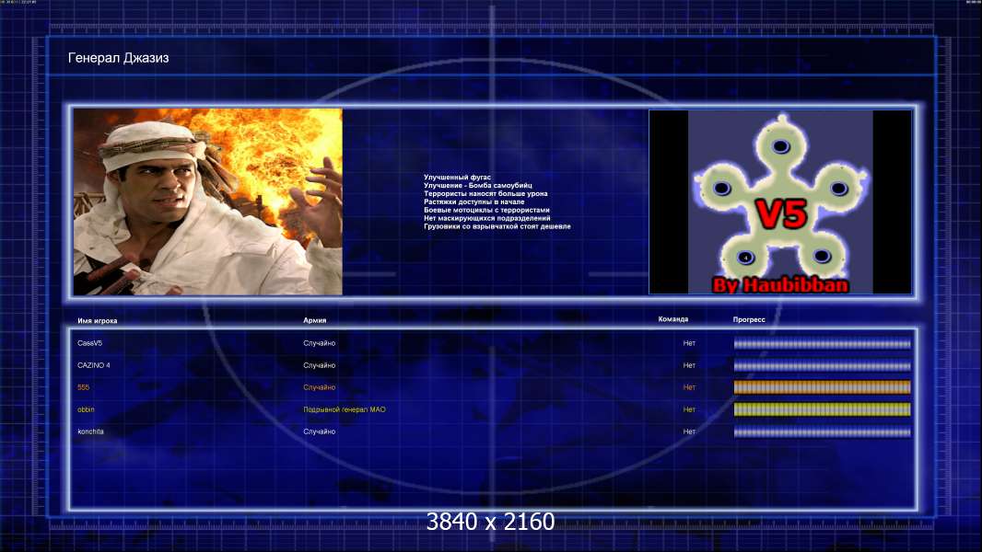The height and width of the screenshot is (552, 982).
Task: Click CassV5 loading progress bar
Action: (823, 343)
